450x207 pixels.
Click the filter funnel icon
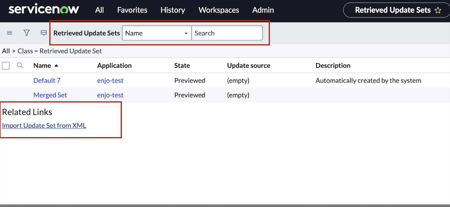pos(27,33)
